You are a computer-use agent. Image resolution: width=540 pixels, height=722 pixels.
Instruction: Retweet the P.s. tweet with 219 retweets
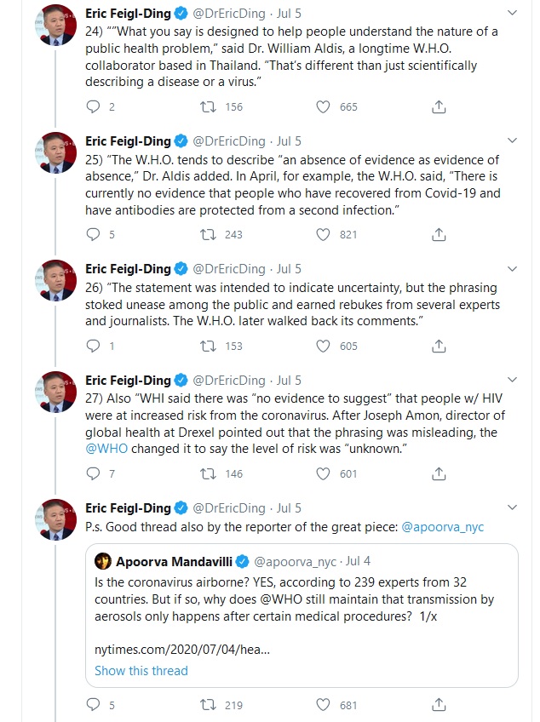[209, 705]
